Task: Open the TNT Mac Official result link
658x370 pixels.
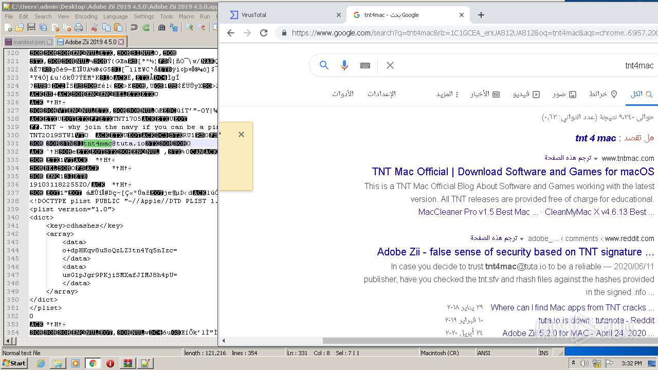Action: tap(513, 172)
